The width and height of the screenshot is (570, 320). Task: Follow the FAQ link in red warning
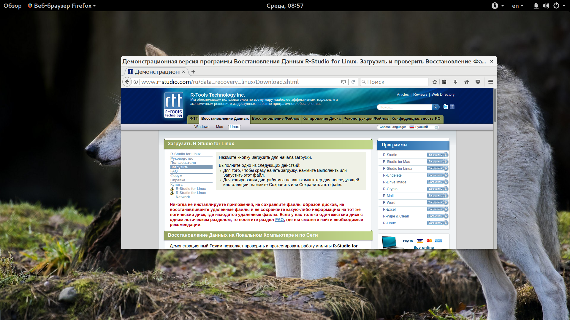[x=279, y=220]
